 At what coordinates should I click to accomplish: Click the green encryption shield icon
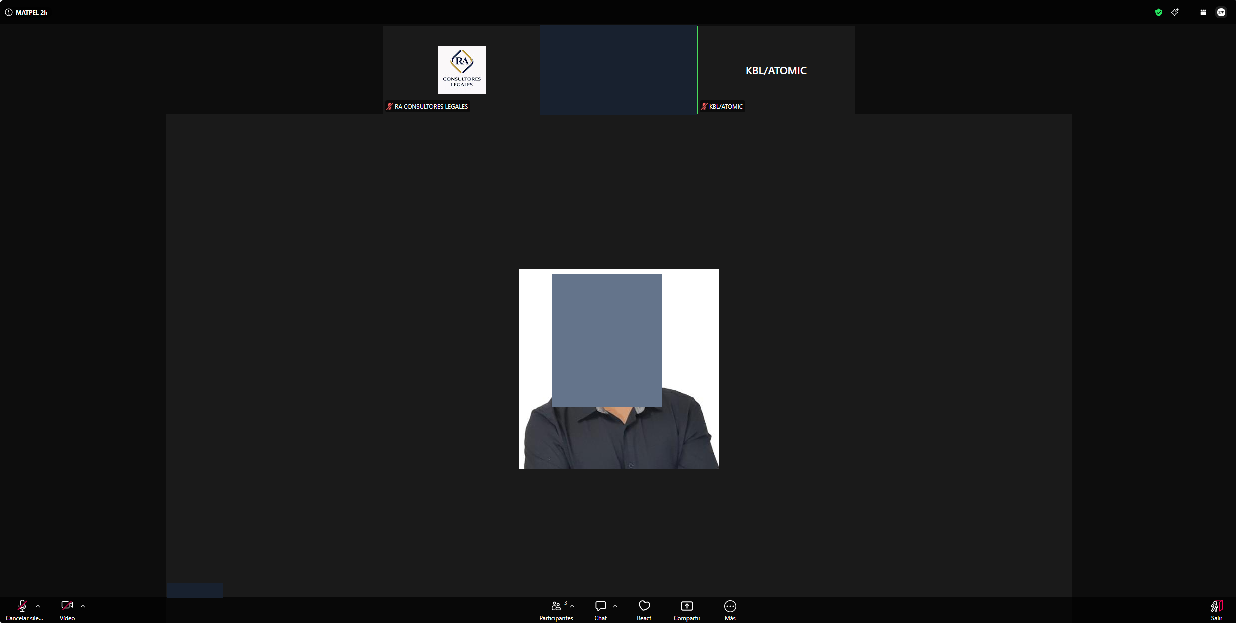click(1159, 12)
